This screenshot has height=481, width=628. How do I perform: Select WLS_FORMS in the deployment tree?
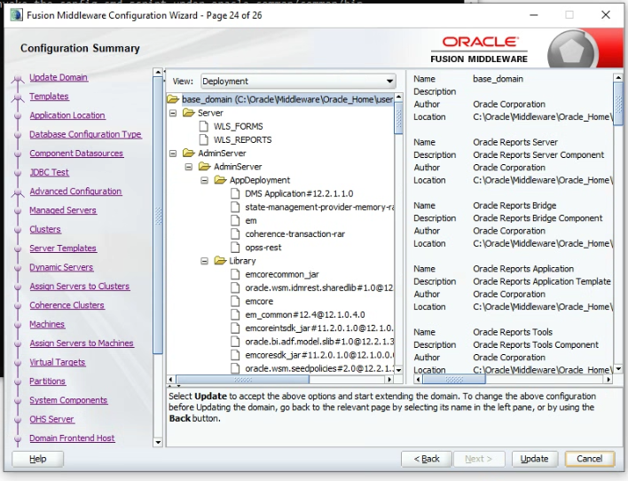point(238,126)
